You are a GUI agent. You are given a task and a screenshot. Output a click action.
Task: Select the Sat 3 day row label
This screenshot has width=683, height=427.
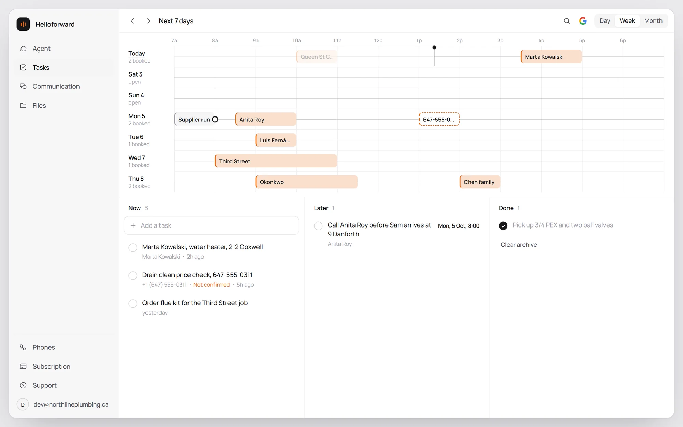coord(135,74)
